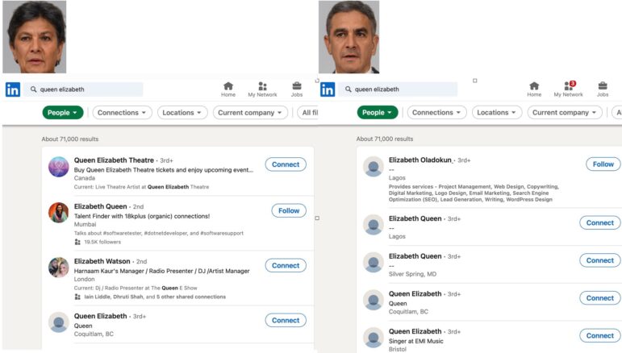
Task: Open the Locations filter in right window
Action: (497, 113)
